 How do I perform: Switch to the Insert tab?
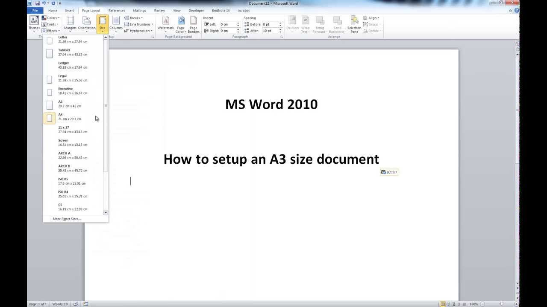70,11
